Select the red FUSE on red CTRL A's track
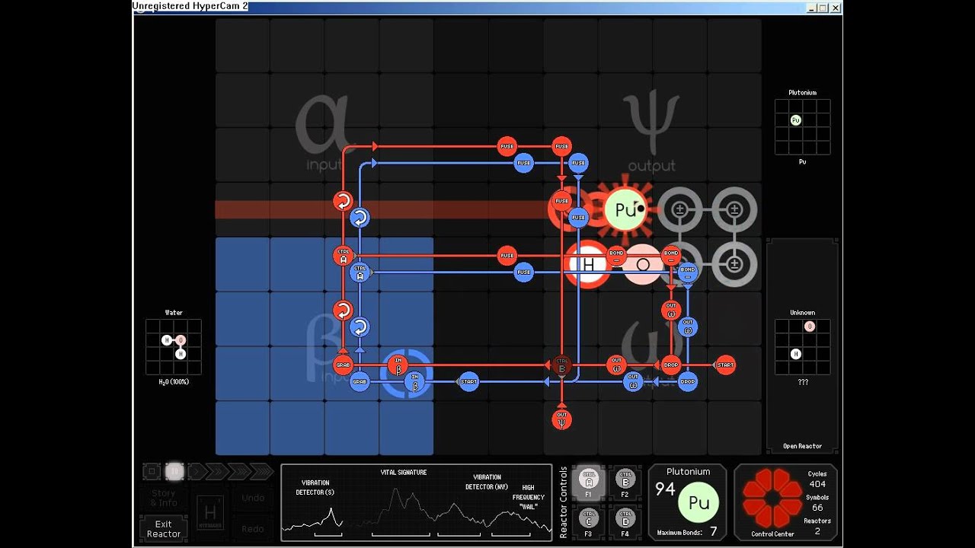The width and height of the screenshot is (975, 548). click(x=507, y=256)
